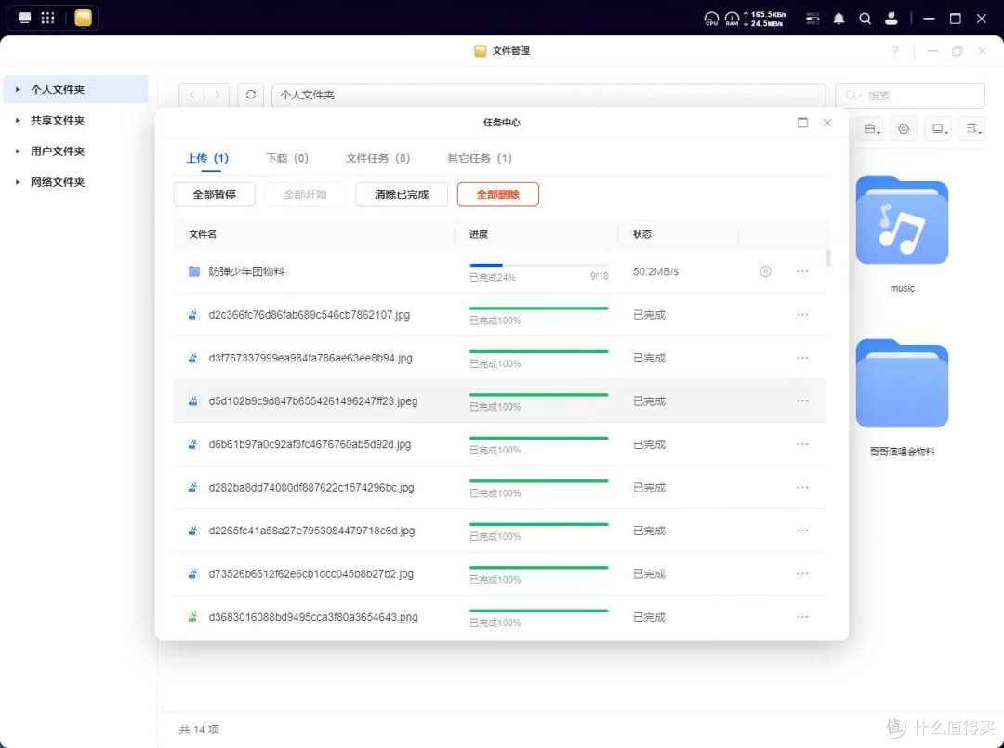Screen dimensions: 1004x748
Task: Open the task/storage status tray icon
Action: pos(812,19)
